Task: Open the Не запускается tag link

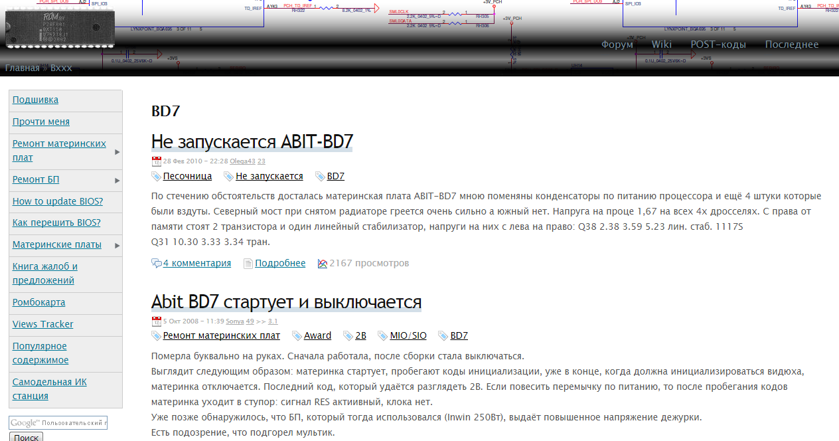Action: pos(269,176)
